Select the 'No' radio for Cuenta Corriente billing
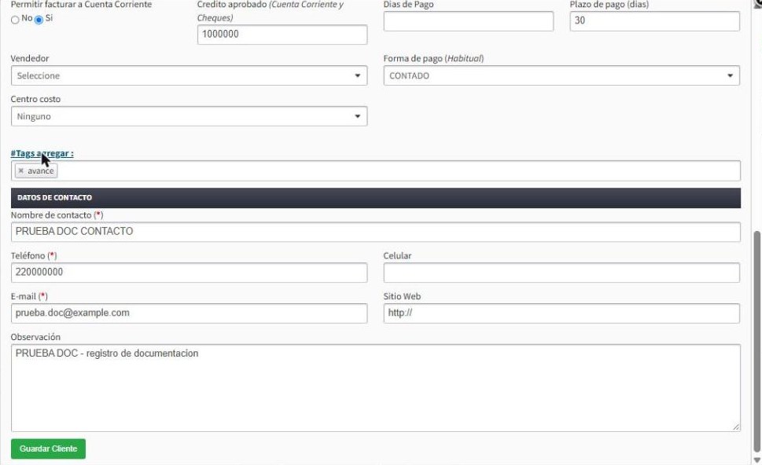 pos(15,20)
